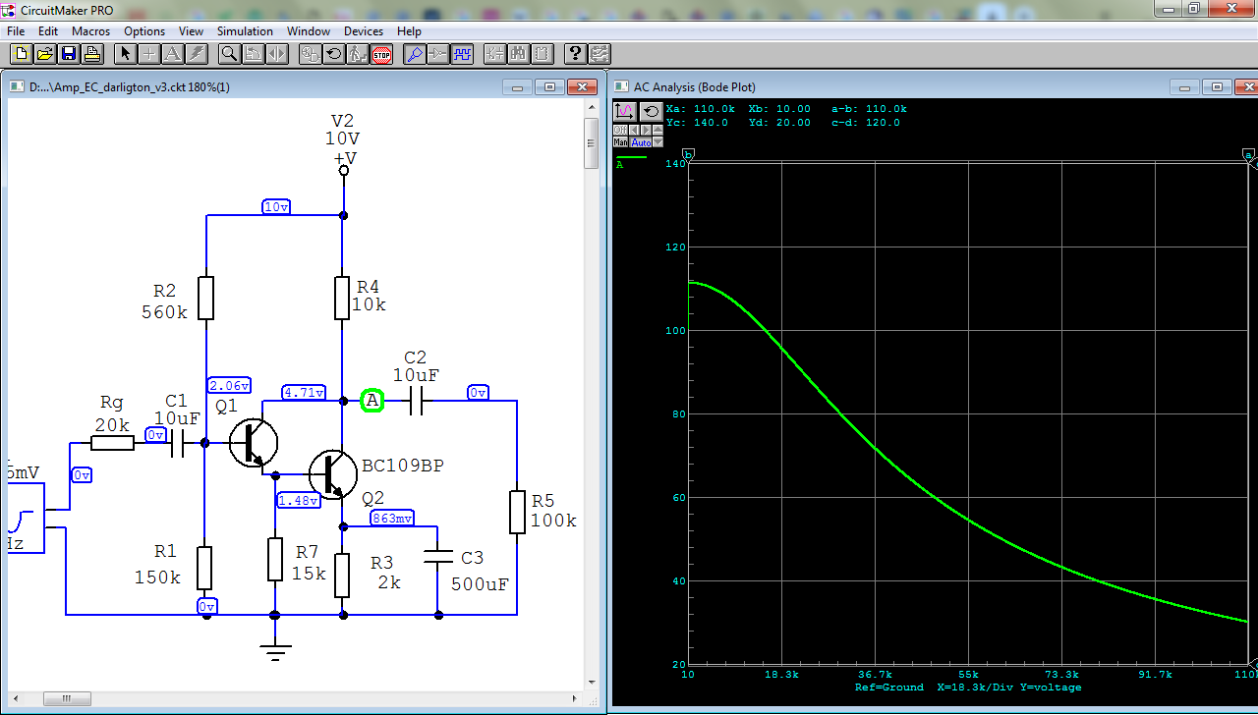The image size is (1258, 715).
Task: Toggle Digital/Analog simulation mode icon
Action: point(311,54)
